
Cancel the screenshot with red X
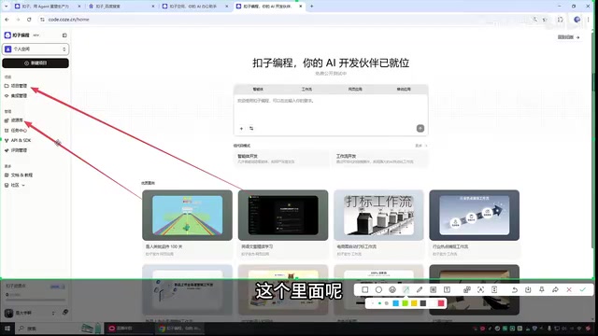click(x=569, y=290)
